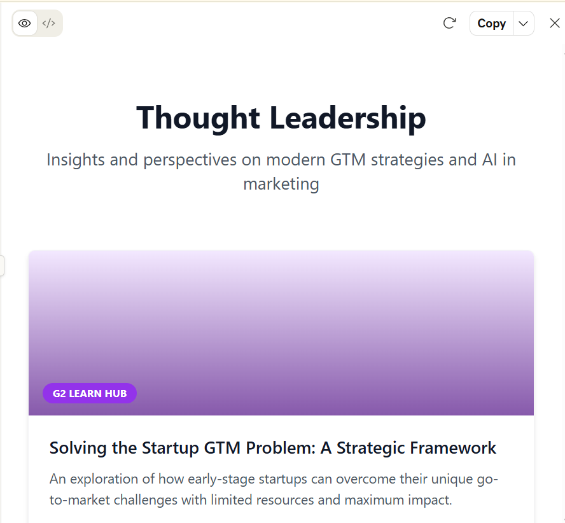Reload the artifact with the refresh icon
This screenshot has width=565, height=523.
(449, 24)
